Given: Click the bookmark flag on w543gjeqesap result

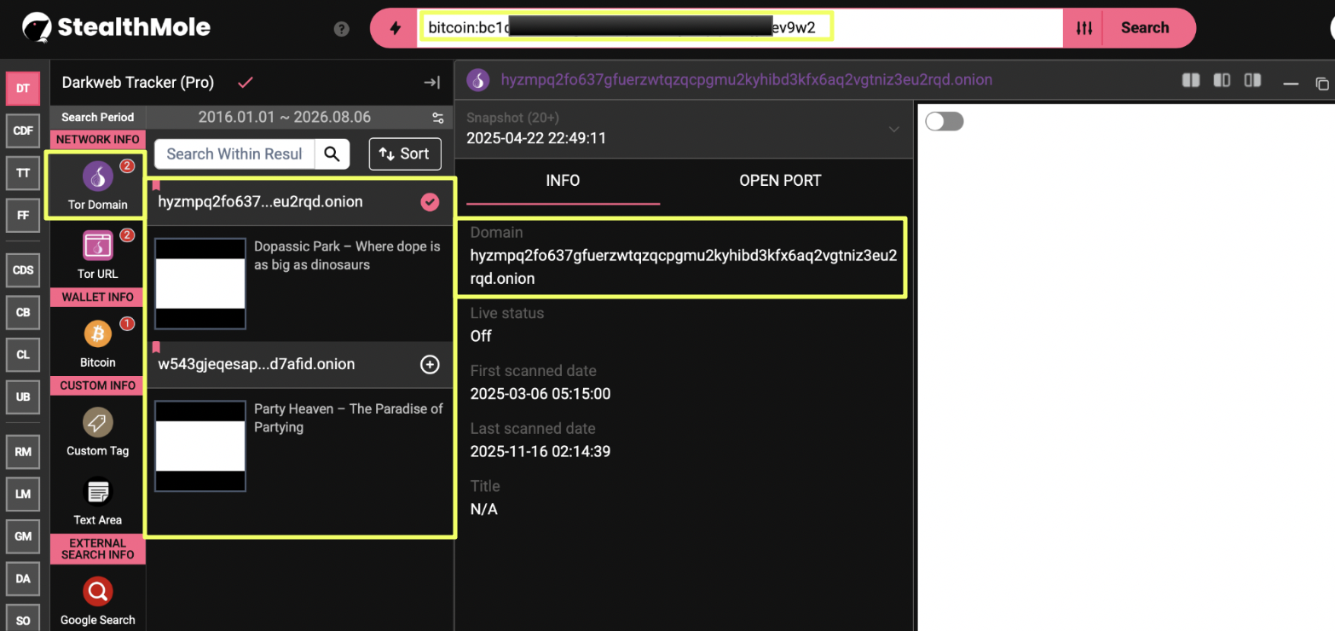Looking at the screenshot, I should [156, 347].
